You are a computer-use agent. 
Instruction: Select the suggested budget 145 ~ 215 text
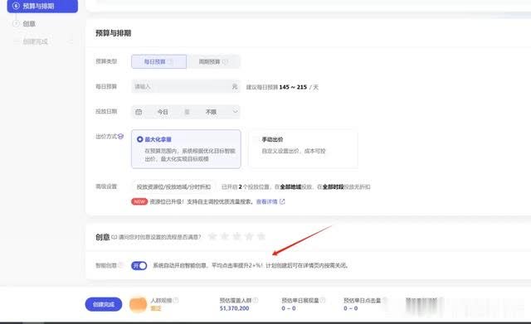(293, 87)
